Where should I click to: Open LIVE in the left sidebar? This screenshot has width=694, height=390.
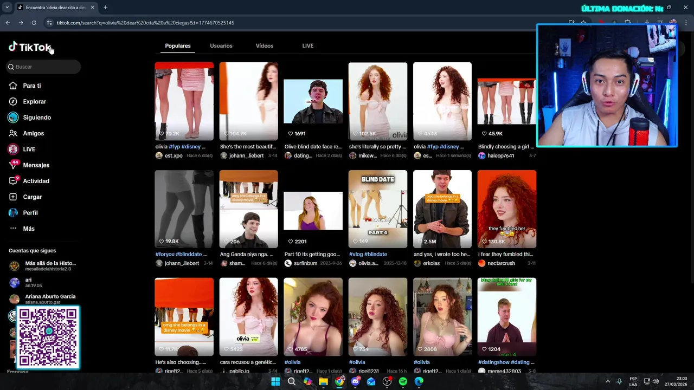click(x=29, y=149)
